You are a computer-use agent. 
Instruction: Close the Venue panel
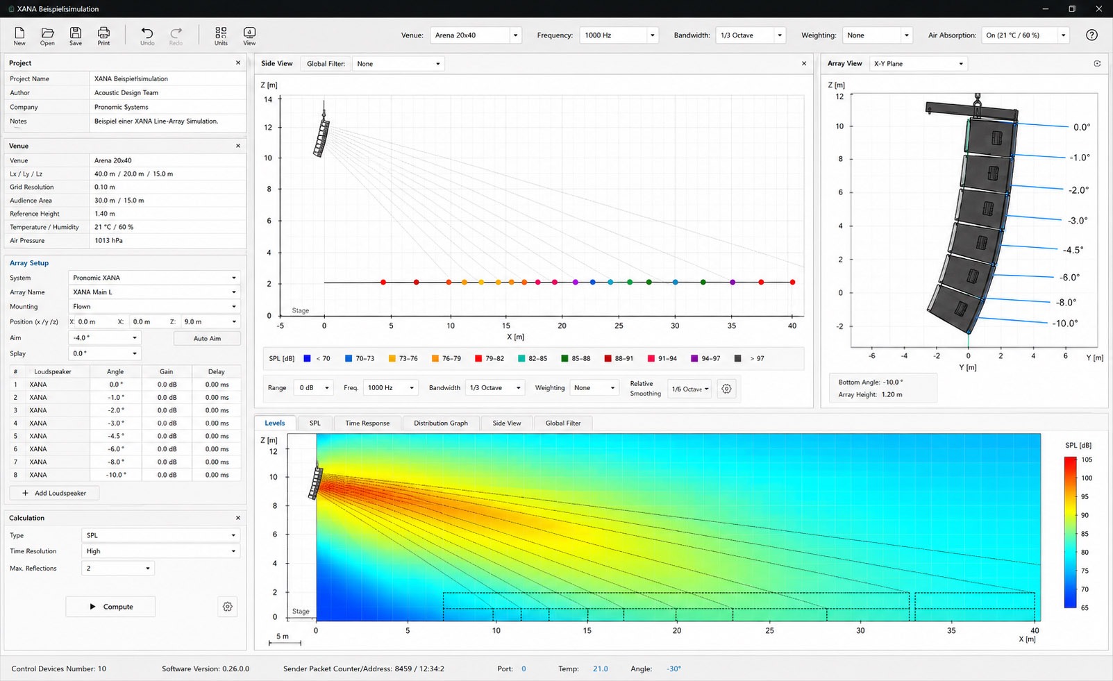point(238,146)
